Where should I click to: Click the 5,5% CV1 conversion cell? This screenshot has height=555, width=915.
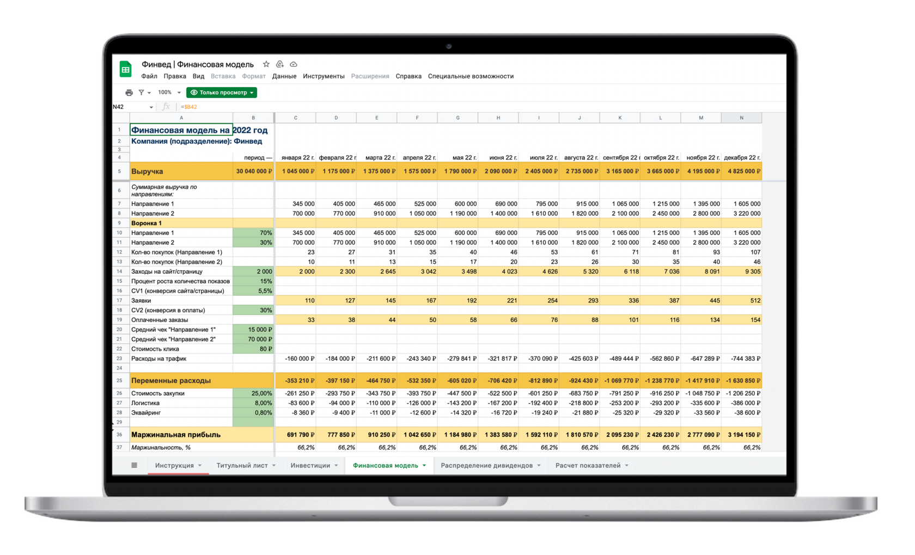point(253,291)
